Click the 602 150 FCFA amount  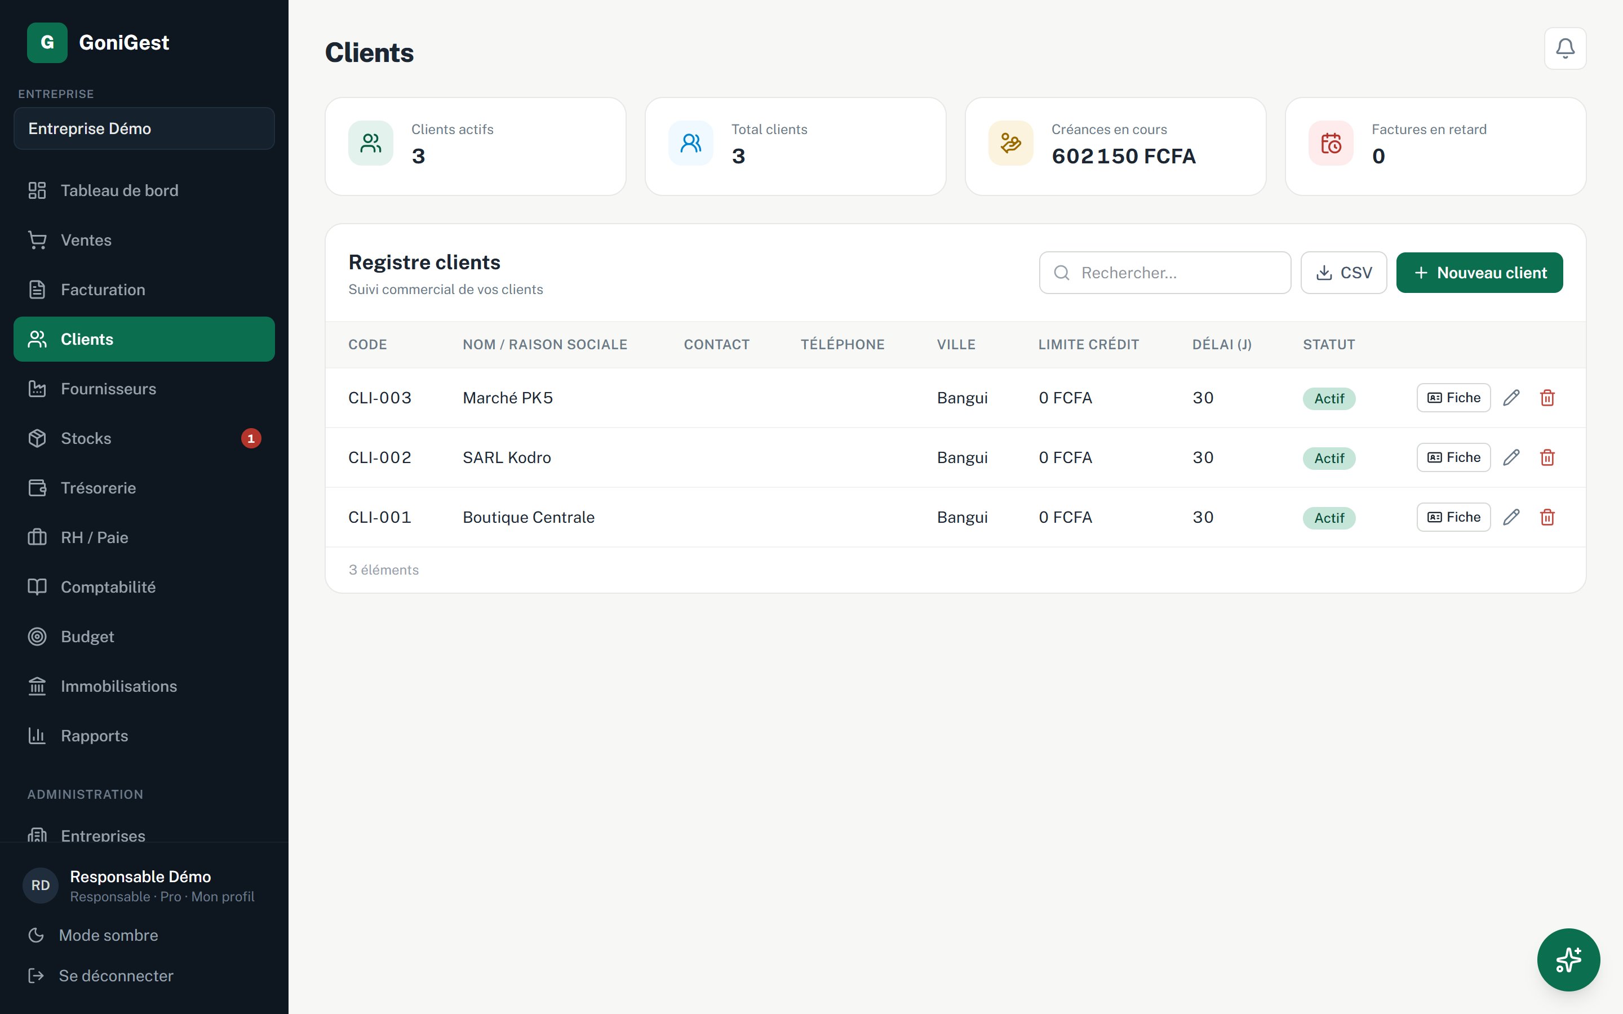click(x=1123, y=156)
